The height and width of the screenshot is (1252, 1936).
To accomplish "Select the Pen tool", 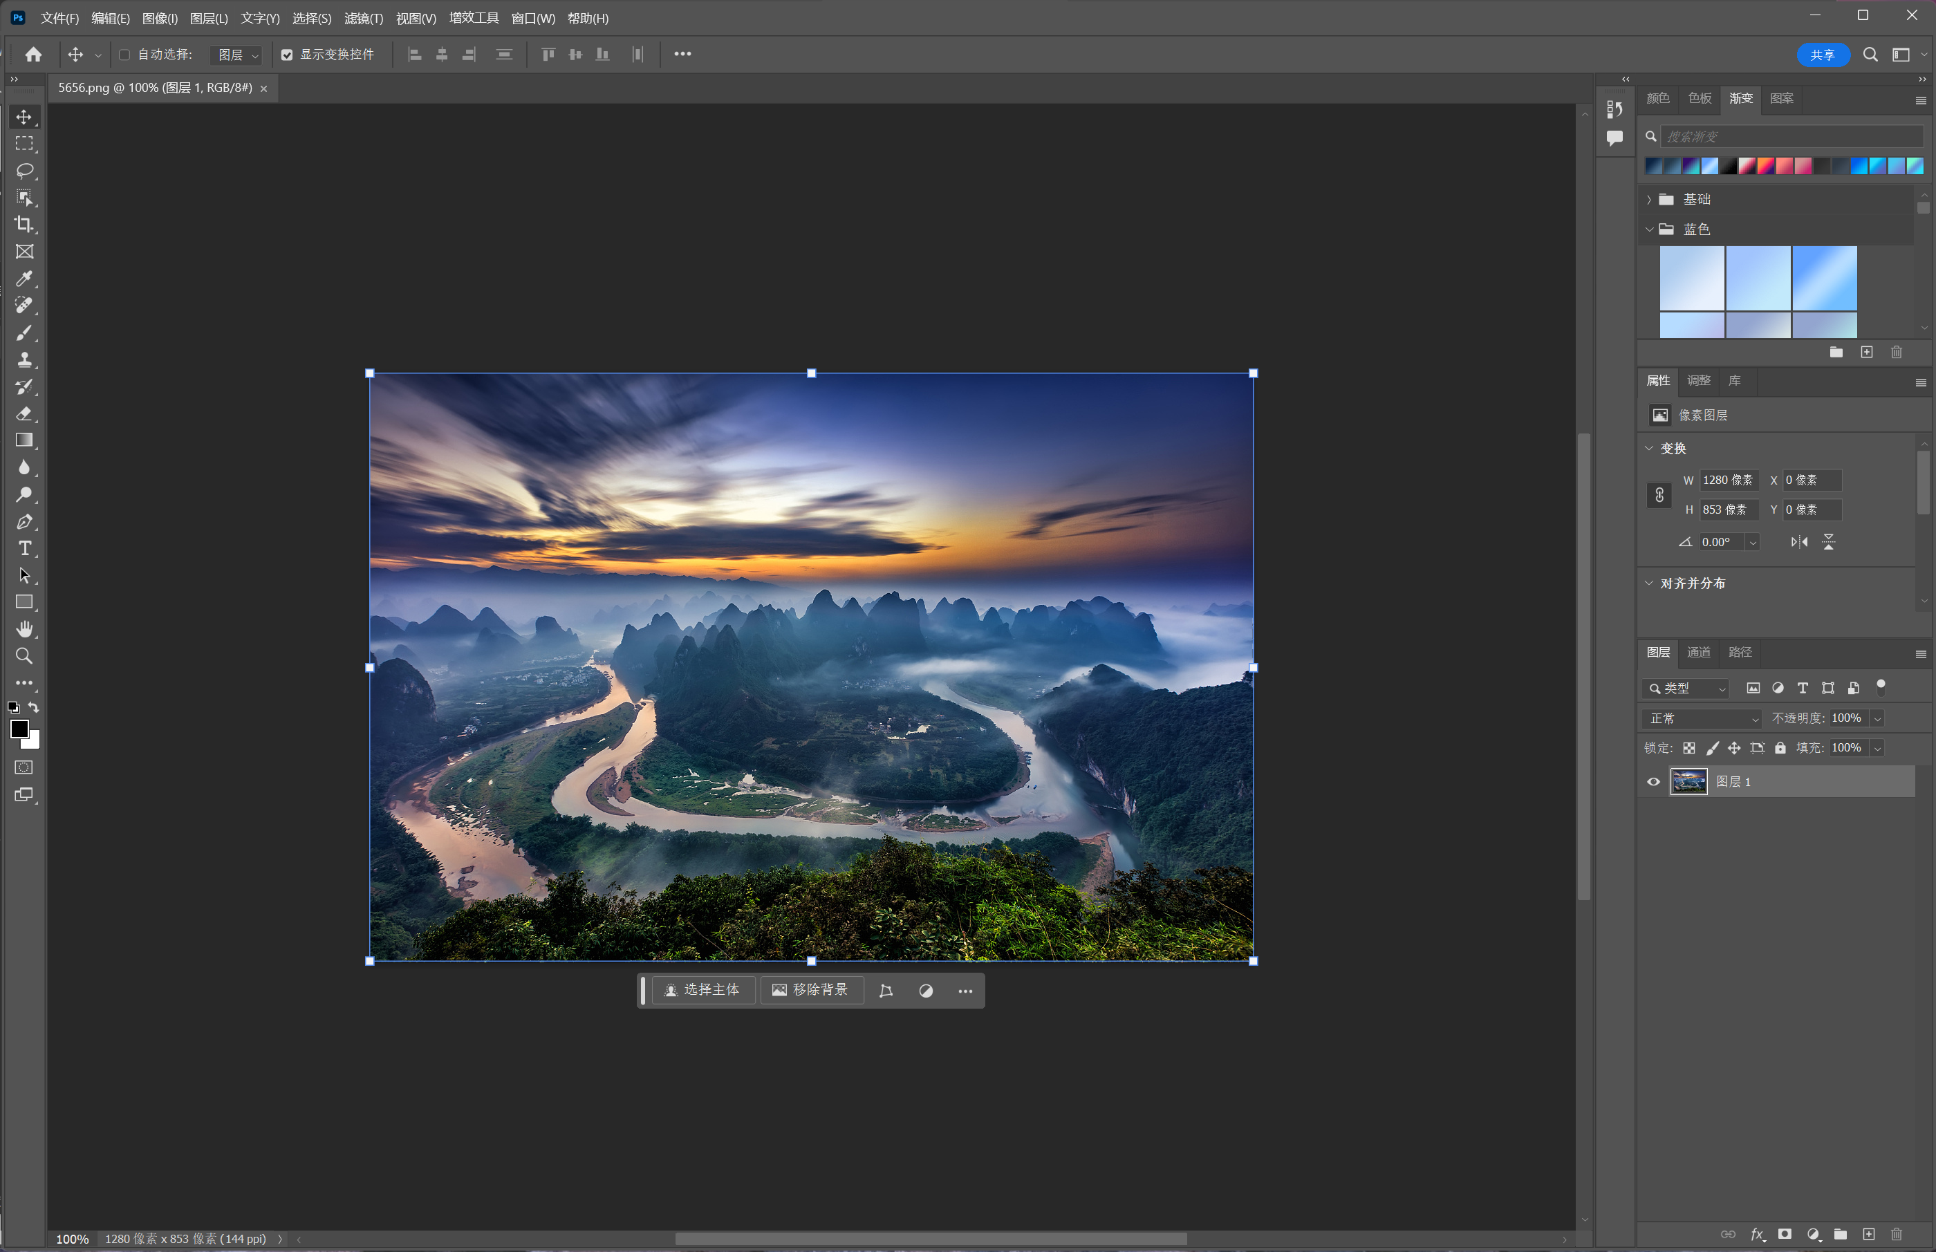I will 24,521.
